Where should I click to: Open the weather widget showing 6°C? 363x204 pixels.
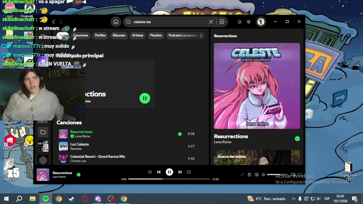click(266, 199)
